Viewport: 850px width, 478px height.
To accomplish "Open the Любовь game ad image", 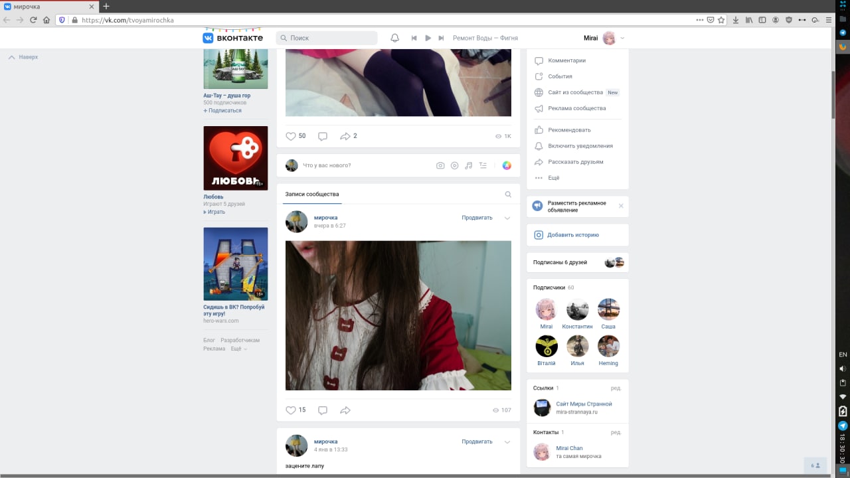I will pyautogui.click(x=236, y=158).
